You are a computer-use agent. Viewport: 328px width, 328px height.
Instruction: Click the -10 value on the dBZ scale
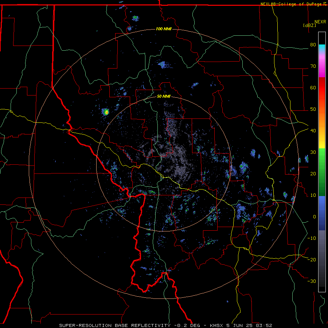click(312, 238)
